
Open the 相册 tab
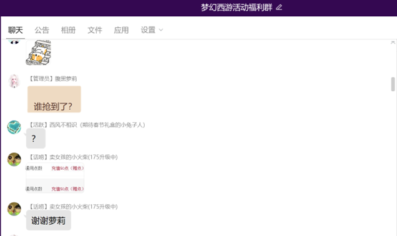tap(69, 30)
